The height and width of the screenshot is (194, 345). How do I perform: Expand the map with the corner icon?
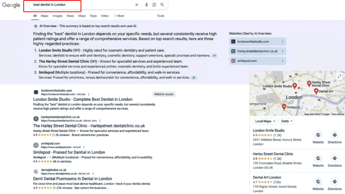339,76
